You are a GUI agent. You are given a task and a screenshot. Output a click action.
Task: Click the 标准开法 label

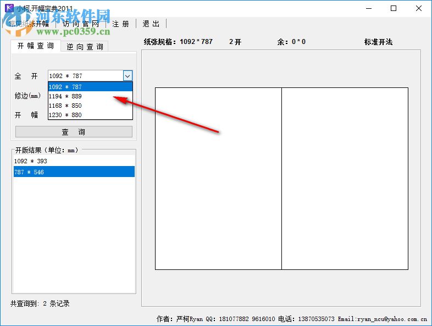[x=378, y=42]
